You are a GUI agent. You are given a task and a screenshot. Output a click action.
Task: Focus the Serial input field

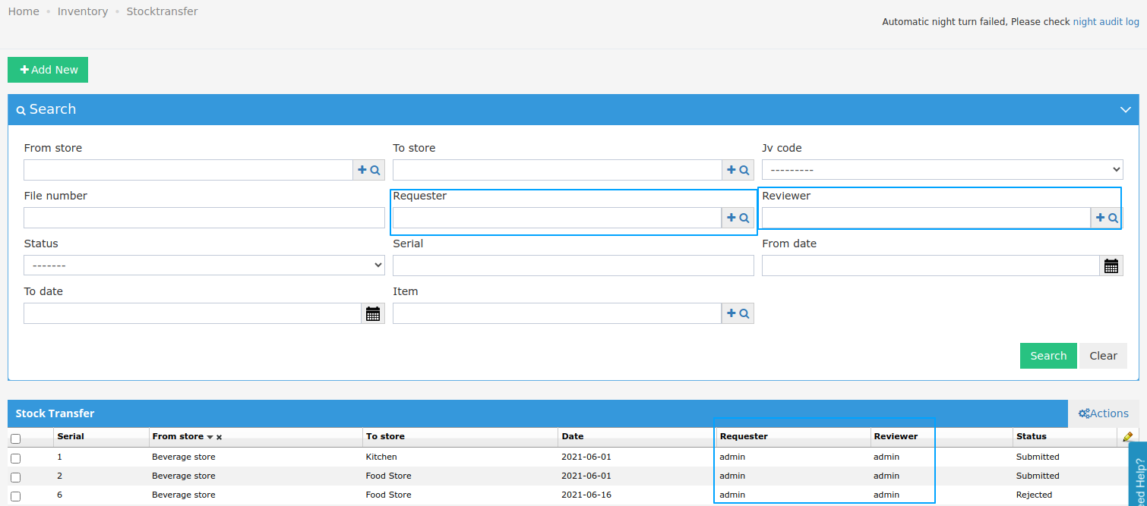click(x=573, y=266)
